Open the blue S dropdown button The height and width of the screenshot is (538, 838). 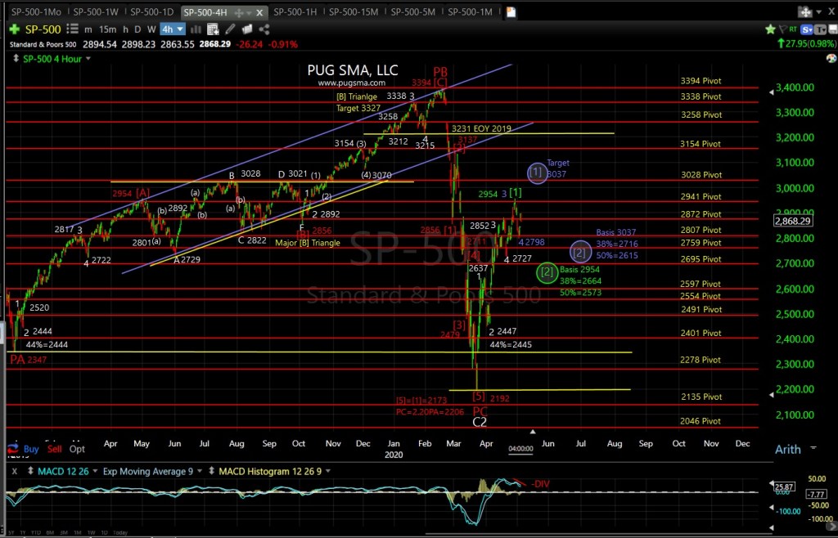[x=807, y=29]
